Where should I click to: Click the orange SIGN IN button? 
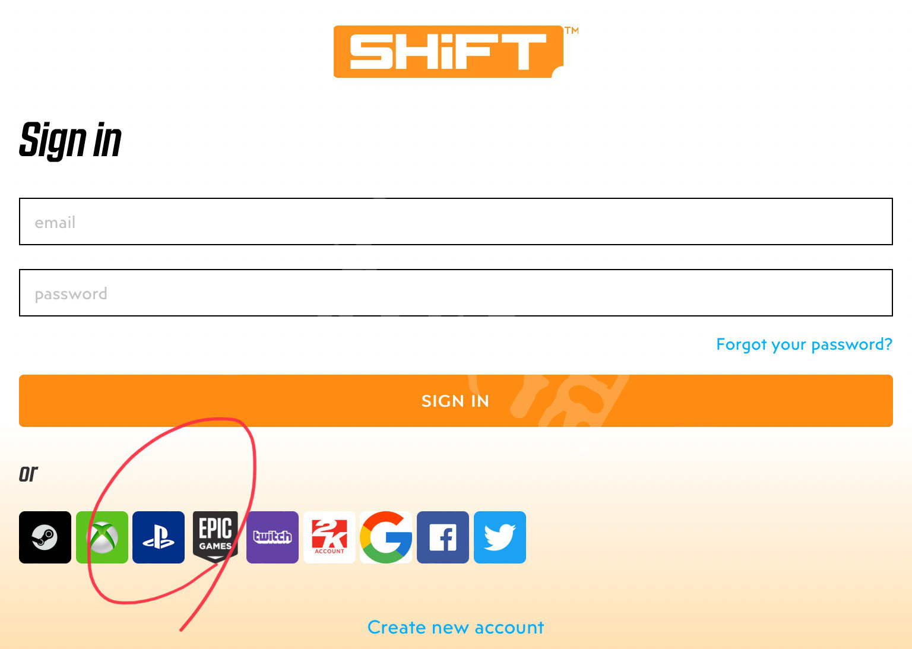coord(456,401)
